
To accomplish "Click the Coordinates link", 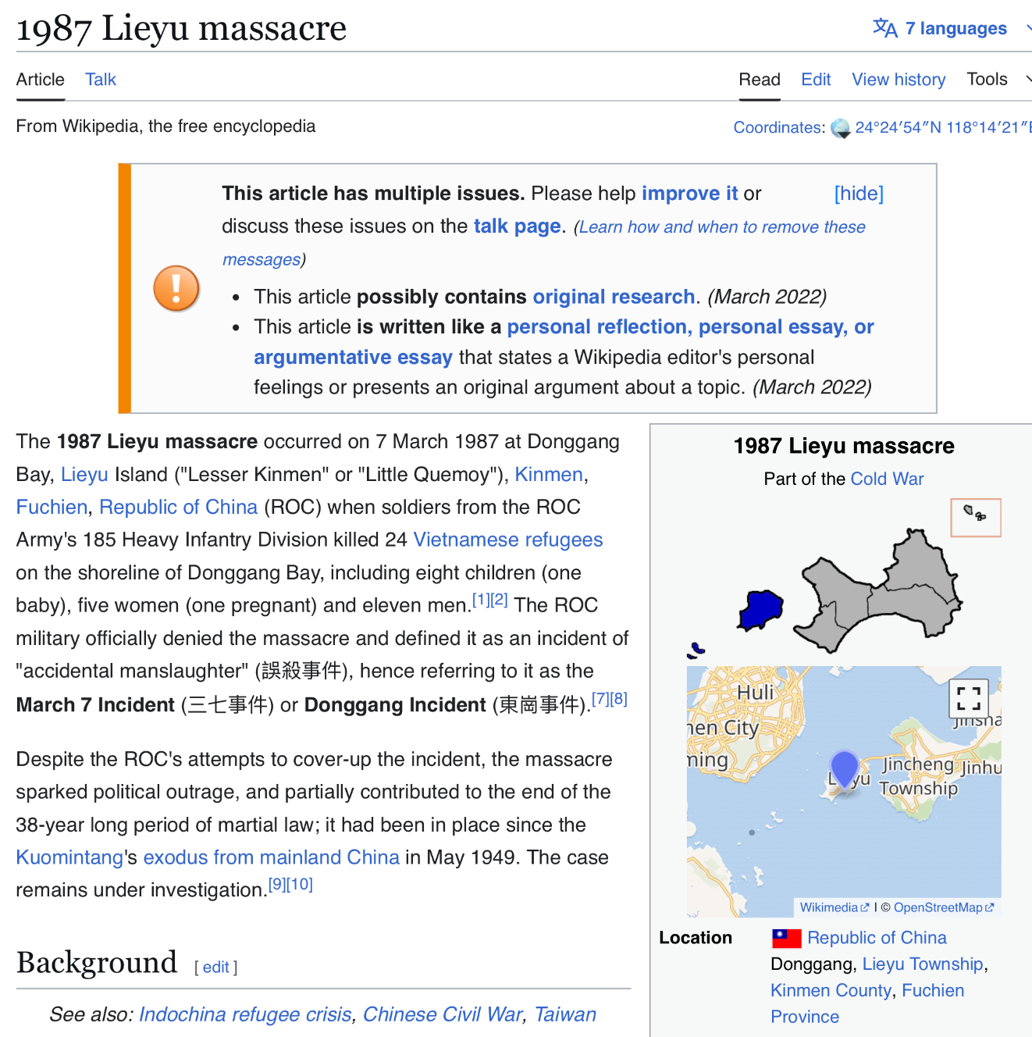I will pos(778,127).
